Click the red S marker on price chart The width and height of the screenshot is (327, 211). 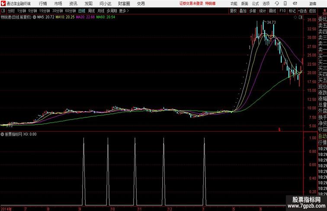pyautogui.click(x=279, y=130)
